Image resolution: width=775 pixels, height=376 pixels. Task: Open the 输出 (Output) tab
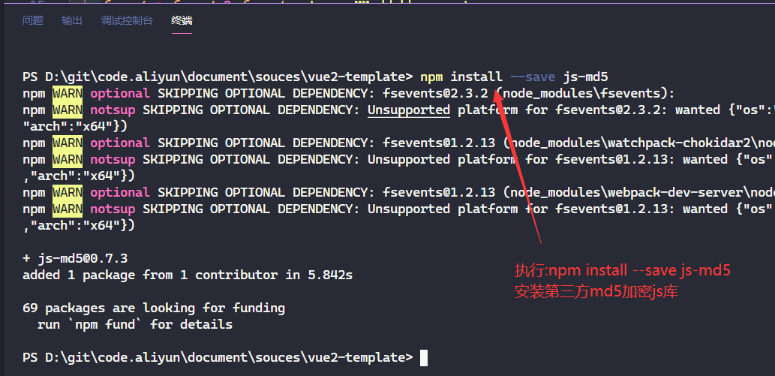click(72, 21)
